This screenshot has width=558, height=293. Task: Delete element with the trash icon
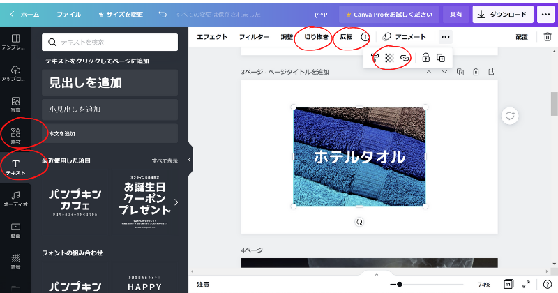pos(547,36)
